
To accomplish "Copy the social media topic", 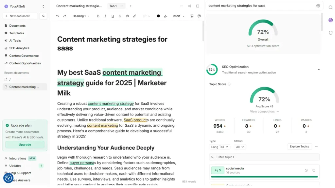I will 313,170.
